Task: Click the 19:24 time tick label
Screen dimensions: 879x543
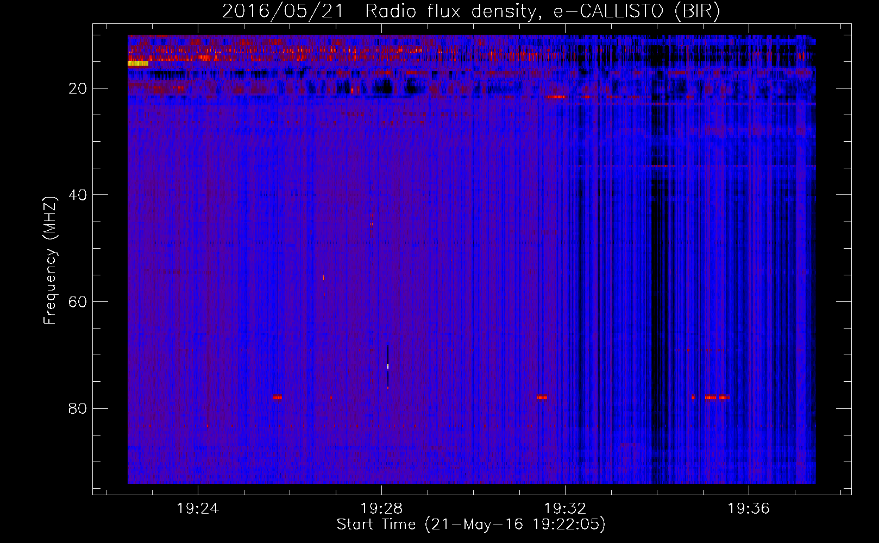Action: (x=198, y=509)
